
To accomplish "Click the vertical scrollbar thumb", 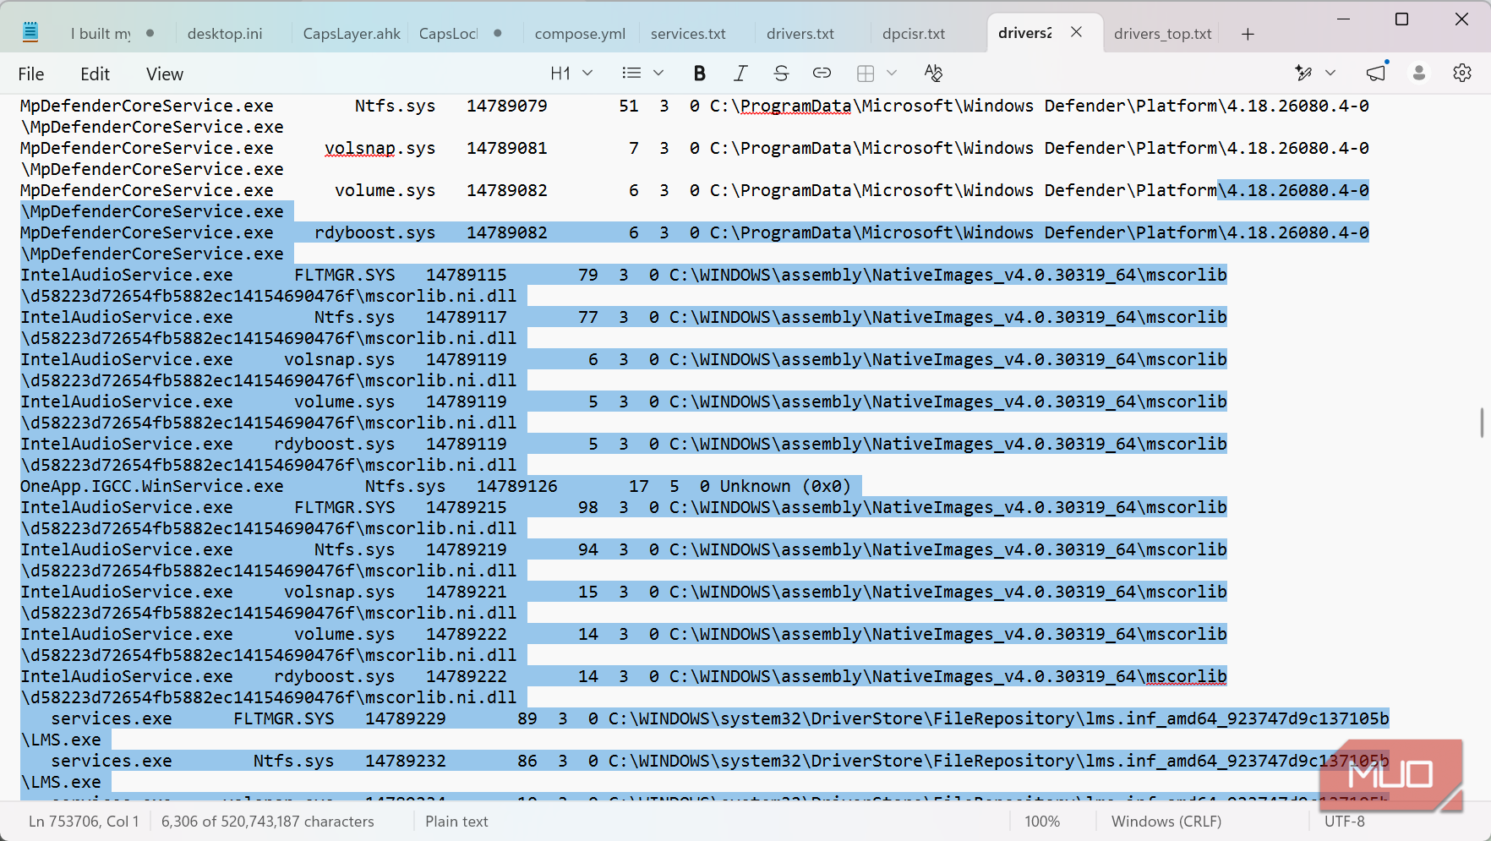I will pos(1482,423).
